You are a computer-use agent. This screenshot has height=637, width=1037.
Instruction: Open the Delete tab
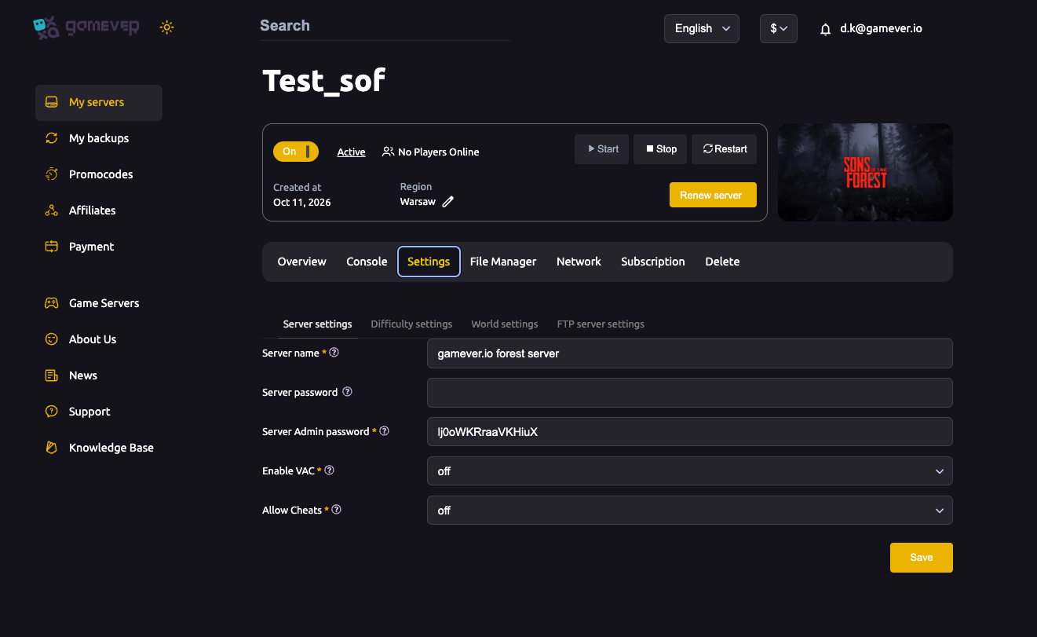[722, 262]
